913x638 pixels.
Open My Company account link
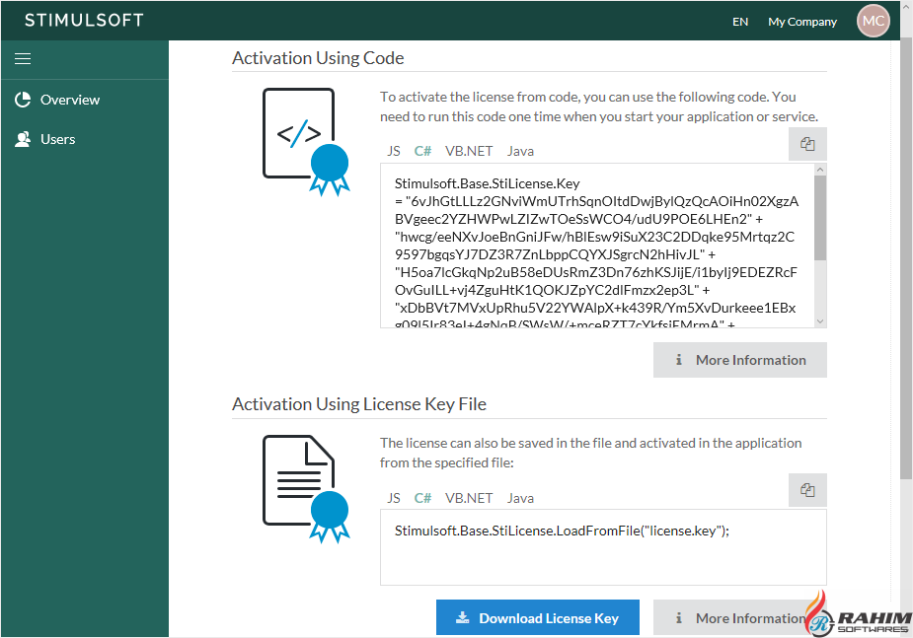coord(802,22)
